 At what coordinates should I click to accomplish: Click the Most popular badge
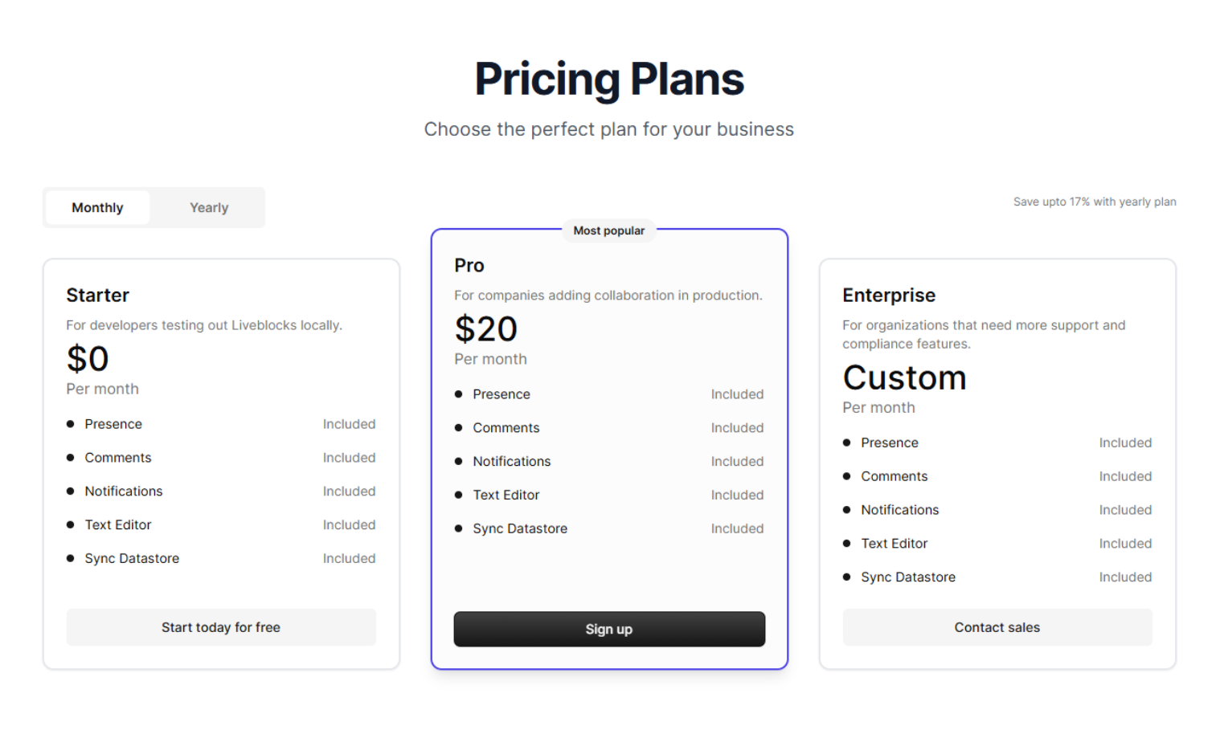(608, 230)
